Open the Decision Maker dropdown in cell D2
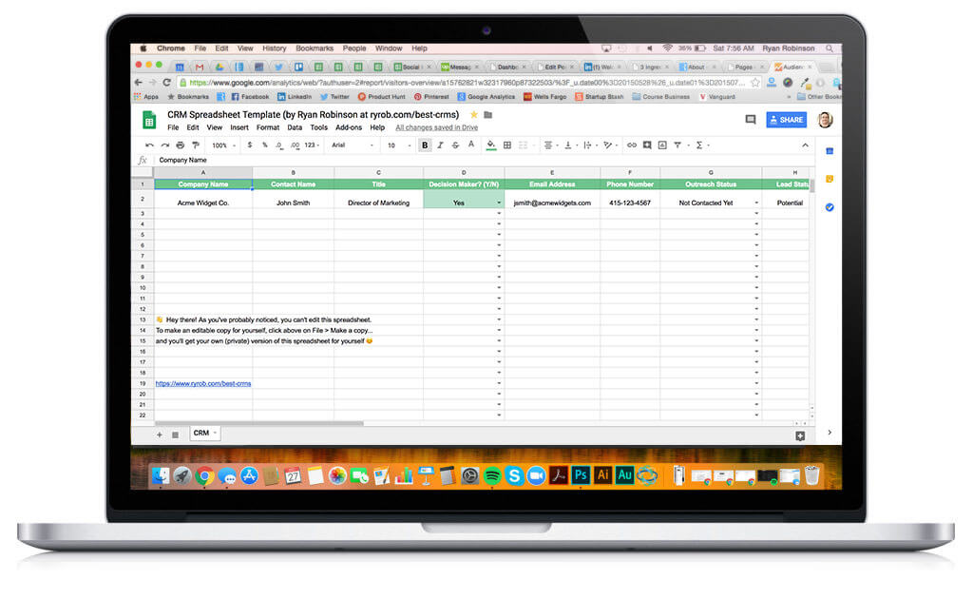 tap(498, 203)
